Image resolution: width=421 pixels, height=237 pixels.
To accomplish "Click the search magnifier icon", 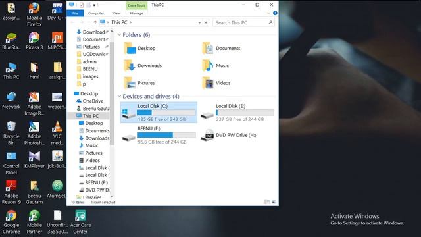I will [x=270, y=22].
